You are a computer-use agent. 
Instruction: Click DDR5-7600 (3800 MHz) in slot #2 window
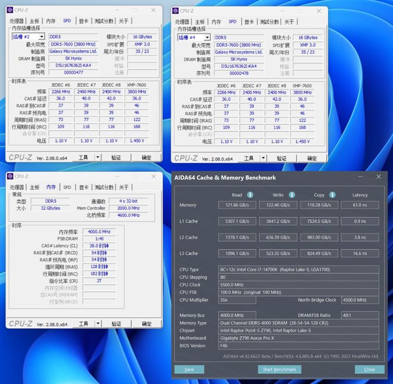click(x=73, y=44)
